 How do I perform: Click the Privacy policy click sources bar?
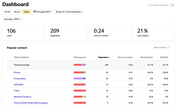tap(80, 78)
